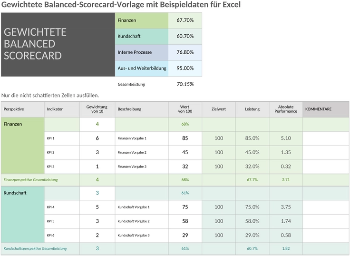This screenshot has height=256, width=350.
Task: Edit the KPI 2 value 45
Action: 185,153
